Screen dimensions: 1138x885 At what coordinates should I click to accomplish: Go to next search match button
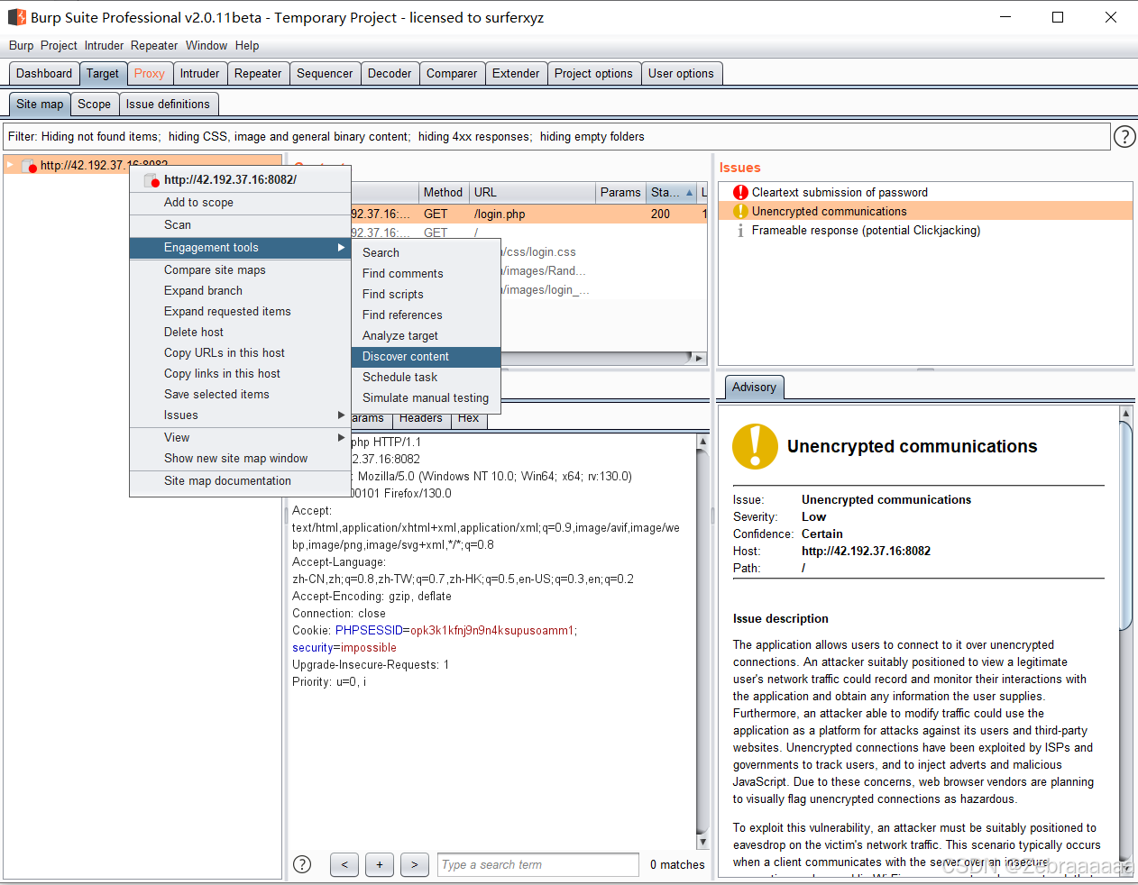[x=415, y=864]
